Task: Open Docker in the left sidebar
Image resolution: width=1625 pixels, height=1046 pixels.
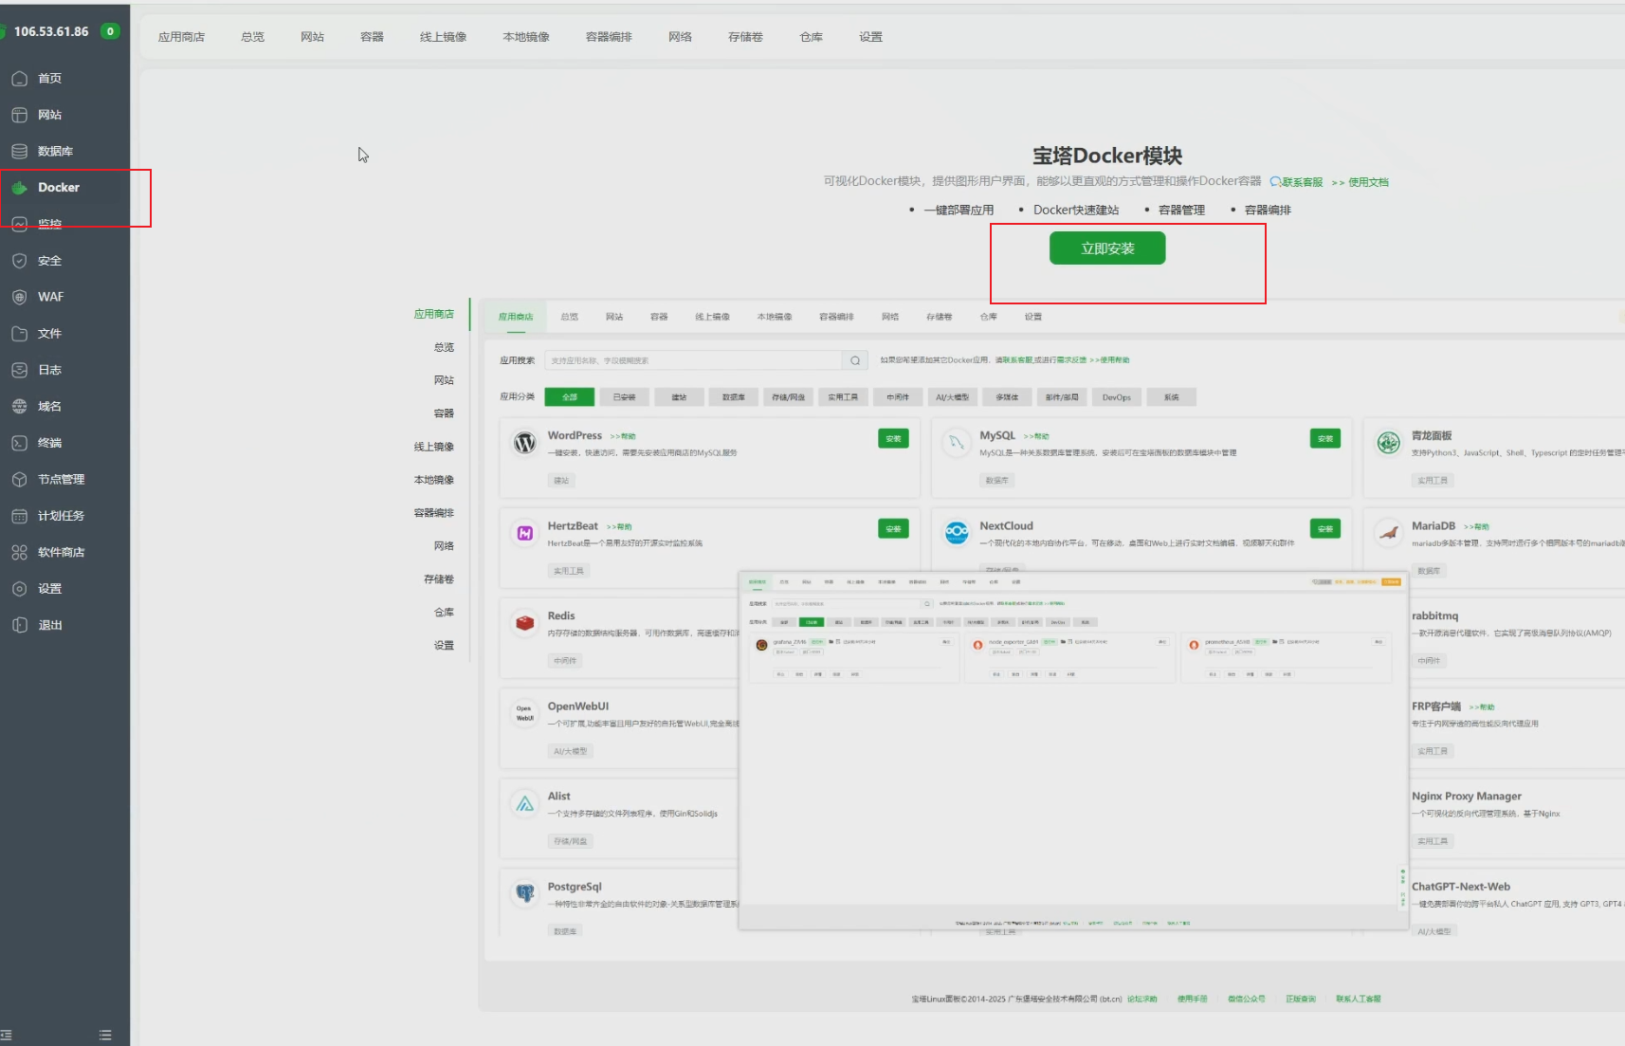Action: pyautogui.click(x=58, y=188)
